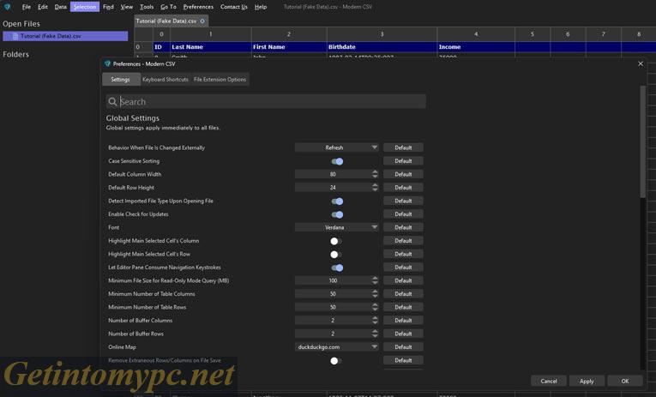Screen dimensions: 656x397
Task: Open the Find menu
Action: coord(108,7)
